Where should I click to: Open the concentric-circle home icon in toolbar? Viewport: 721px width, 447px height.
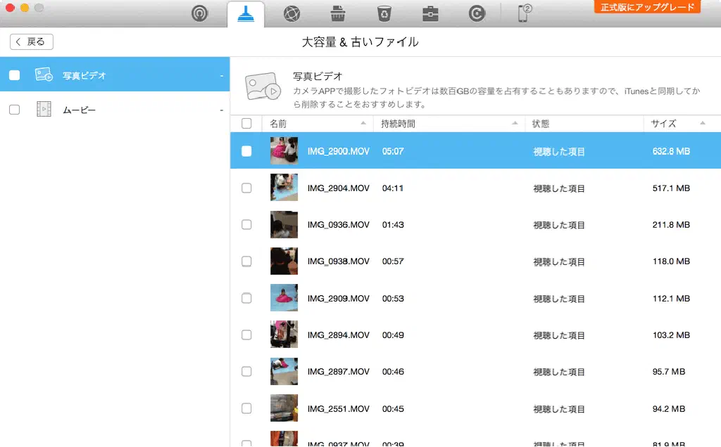click(x=200, y=13)
